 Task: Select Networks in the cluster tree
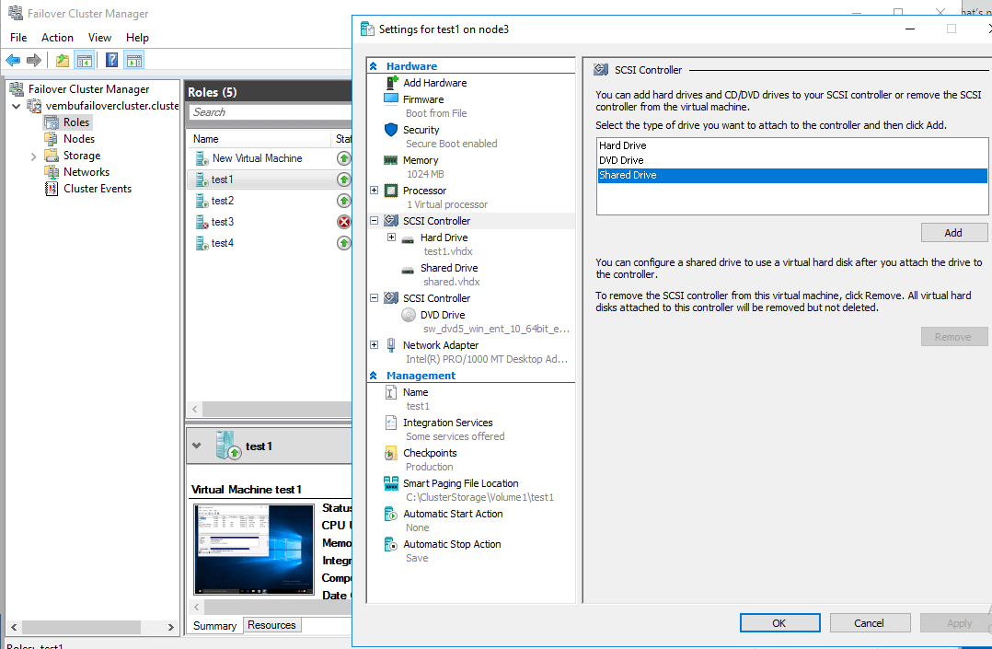coord(87,172)
